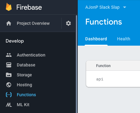Click the ML Kit icon

(x=9, y=105)
